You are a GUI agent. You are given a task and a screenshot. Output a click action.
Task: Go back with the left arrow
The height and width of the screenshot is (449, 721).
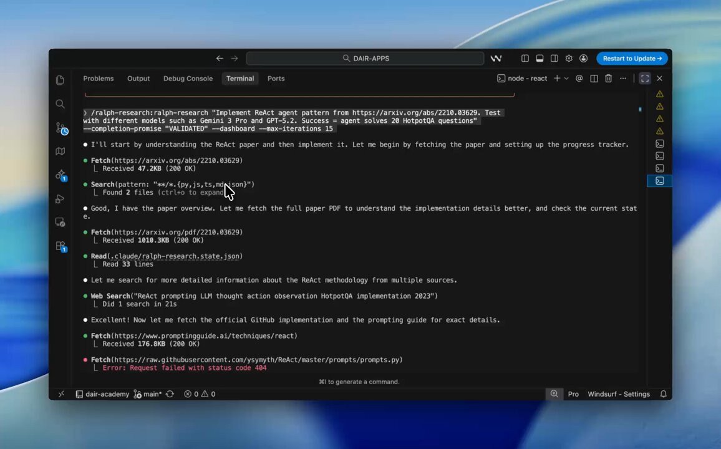[220, 59]
